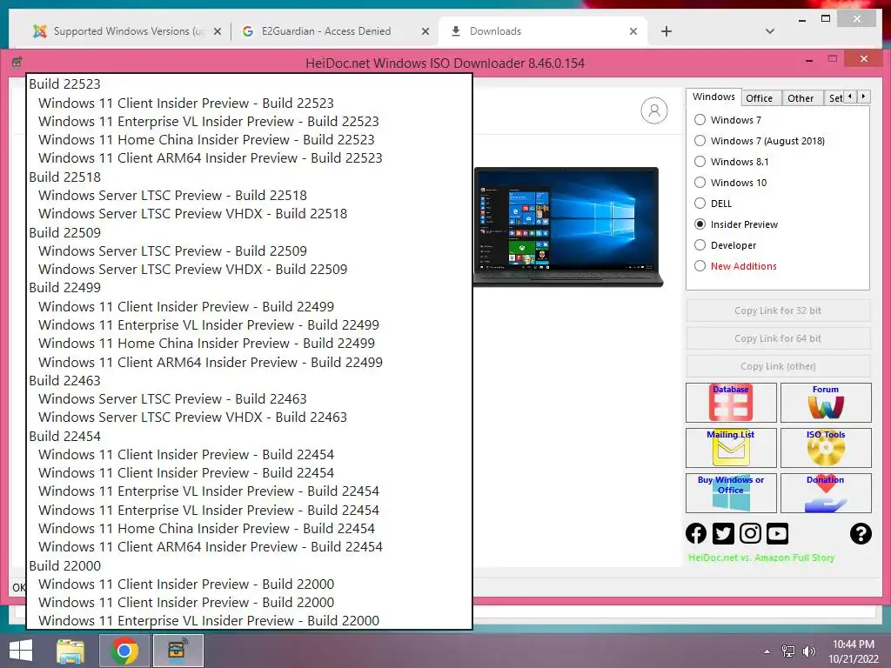Close the E2Guardian Access Denied tab
This screenshot has width=891, height=668.
[x=425, y=31]
